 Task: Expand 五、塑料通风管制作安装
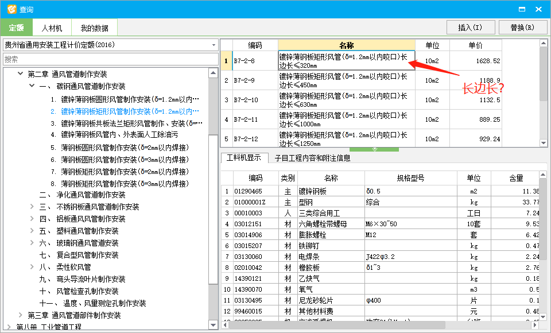pos(32,230)
